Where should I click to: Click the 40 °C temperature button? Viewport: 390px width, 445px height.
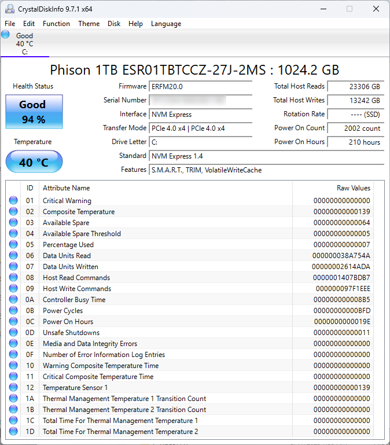[34, 162]
